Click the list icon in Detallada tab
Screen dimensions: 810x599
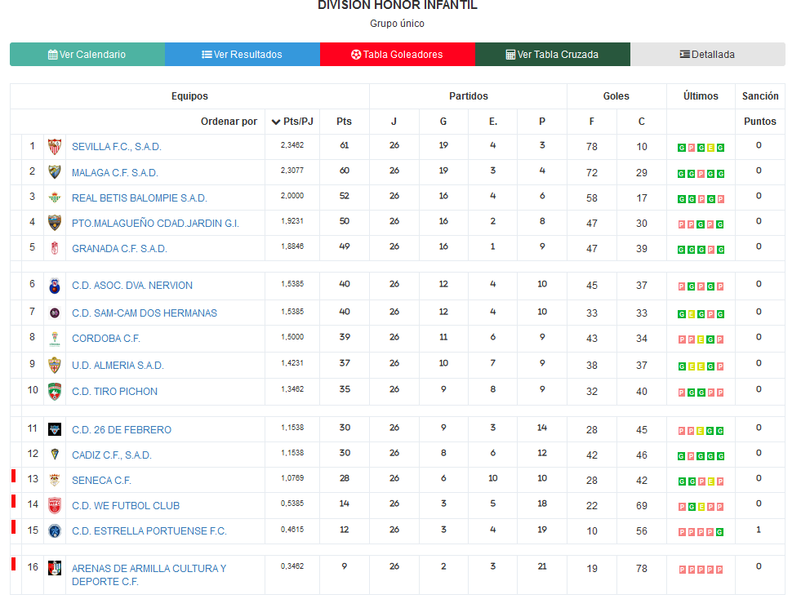pos(684,54)
